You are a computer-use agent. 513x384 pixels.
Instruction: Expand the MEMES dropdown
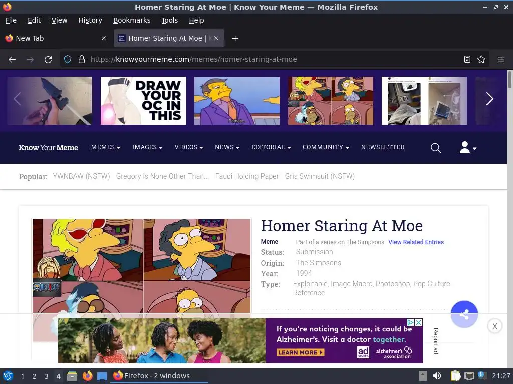(106, 147)
